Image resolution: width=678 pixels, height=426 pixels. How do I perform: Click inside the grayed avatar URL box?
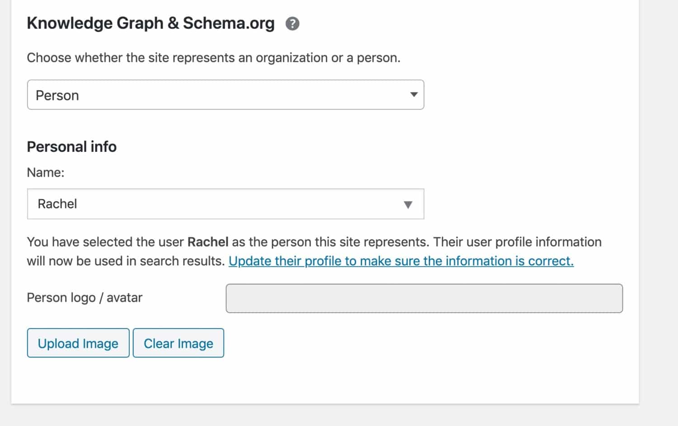click(424, 298)
